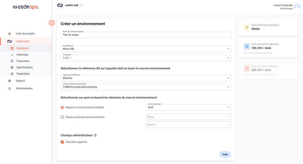Click the clock icon for estimated duration

[247, 27]
